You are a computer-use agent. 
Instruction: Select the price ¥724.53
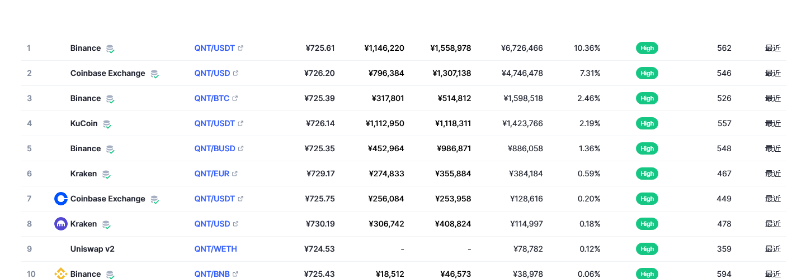click(x=320, y=249)
